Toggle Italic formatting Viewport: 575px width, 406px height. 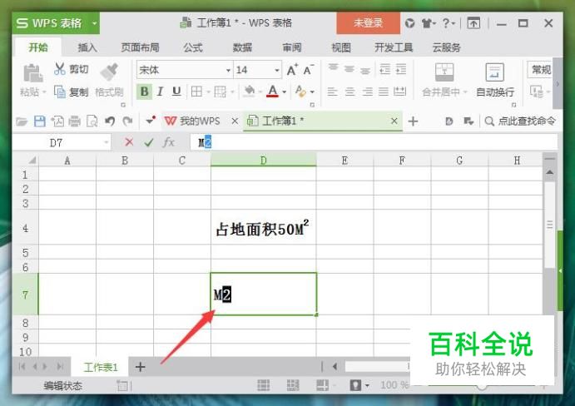161,92
